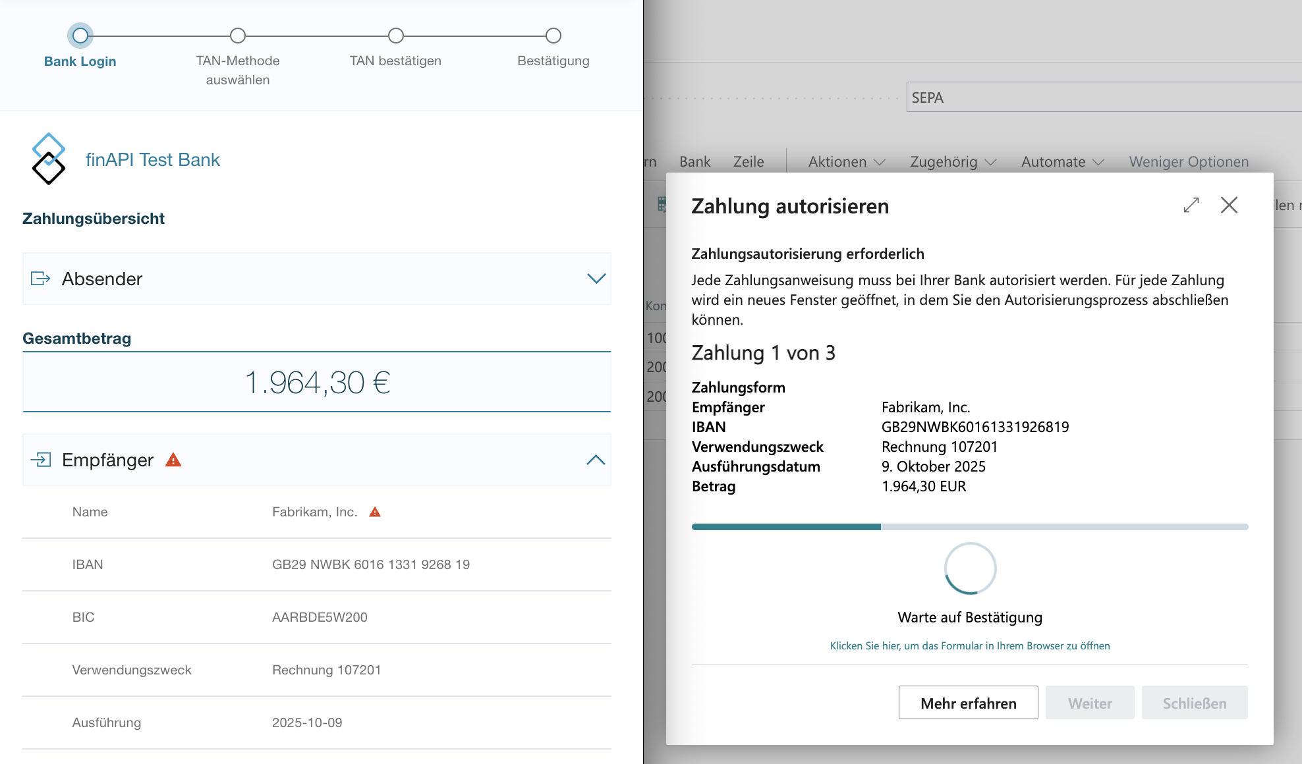The image size is (1302, 764).
Task: Open the Bank menu
Action: (x=694, y=161)
